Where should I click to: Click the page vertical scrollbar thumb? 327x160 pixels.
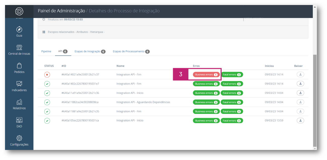pyautogui.click(x=315, y=100)
